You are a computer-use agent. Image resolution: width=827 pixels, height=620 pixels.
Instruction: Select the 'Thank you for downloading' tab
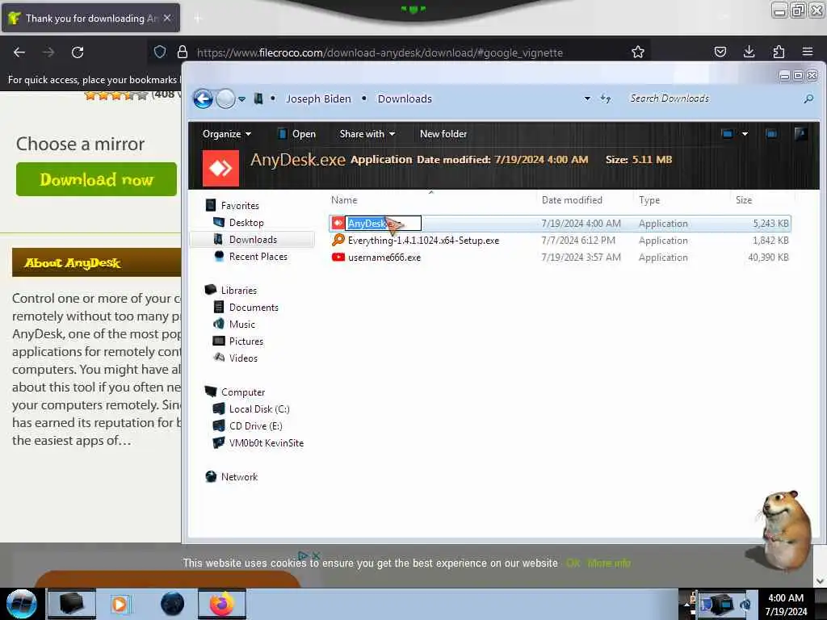90,18
